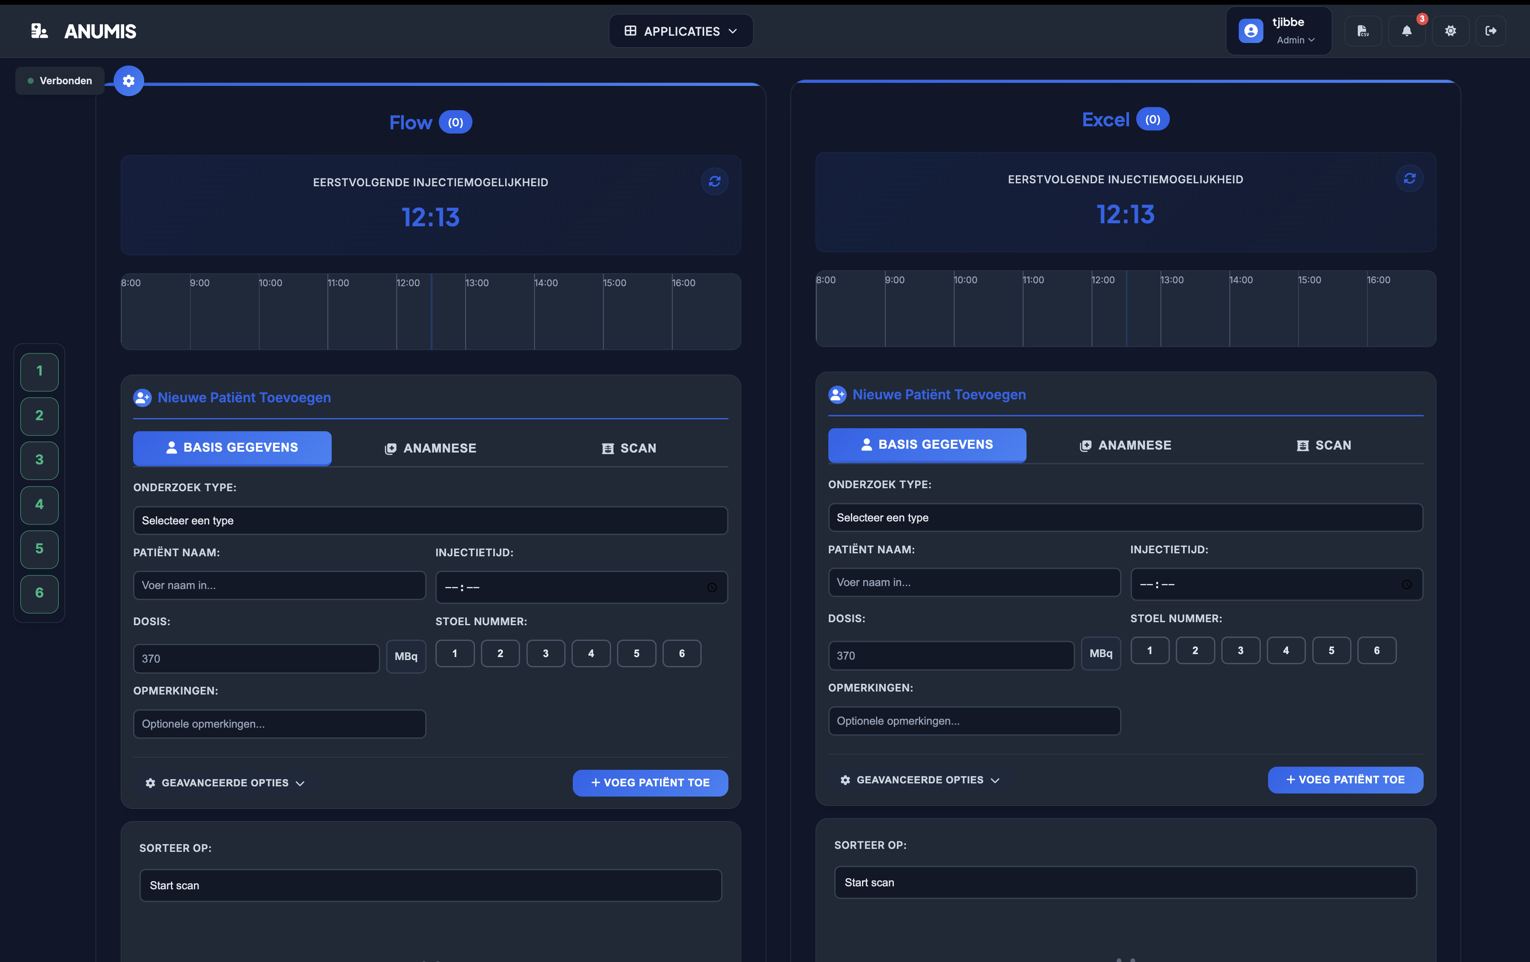1530x962 pixels.
Task: Open the notifications bell
Action: tap(1407, 31)
